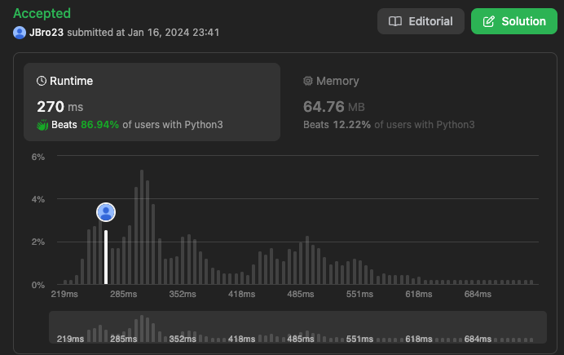
Task: Click the 684ms label in the overview strip
Action: pyautogui.click(x=478, y=339)
